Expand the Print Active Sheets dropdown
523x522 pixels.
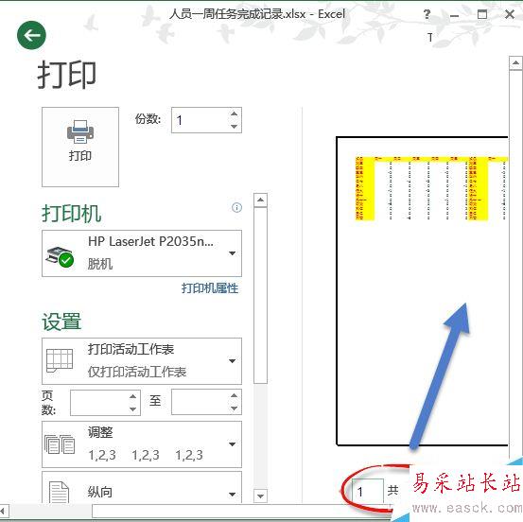pos(142,361)
